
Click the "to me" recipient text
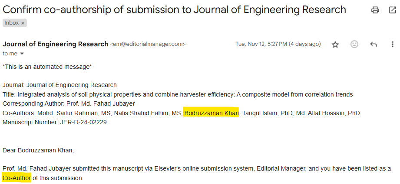[10, 54]
